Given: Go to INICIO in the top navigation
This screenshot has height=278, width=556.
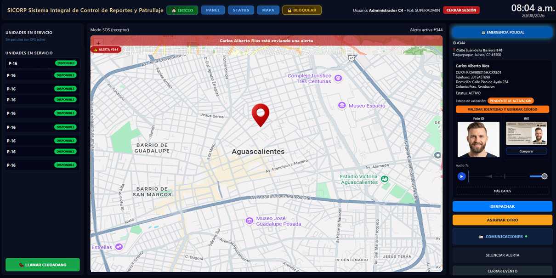Looking at the screenshot, I should (182, 10).
